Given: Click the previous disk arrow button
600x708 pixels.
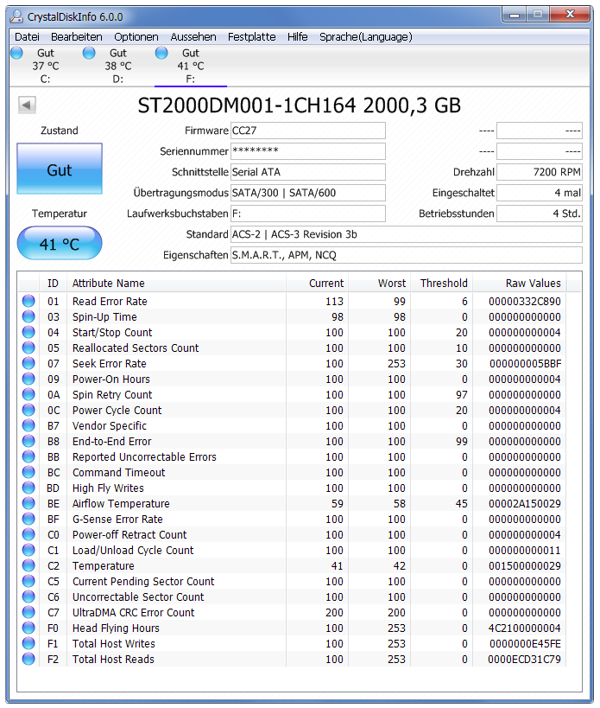Looking at the screenshot, I should click(27, 105).
